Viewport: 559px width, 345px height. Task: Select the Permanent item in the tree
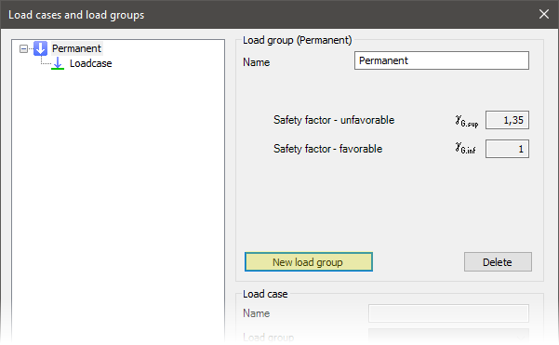76,48
